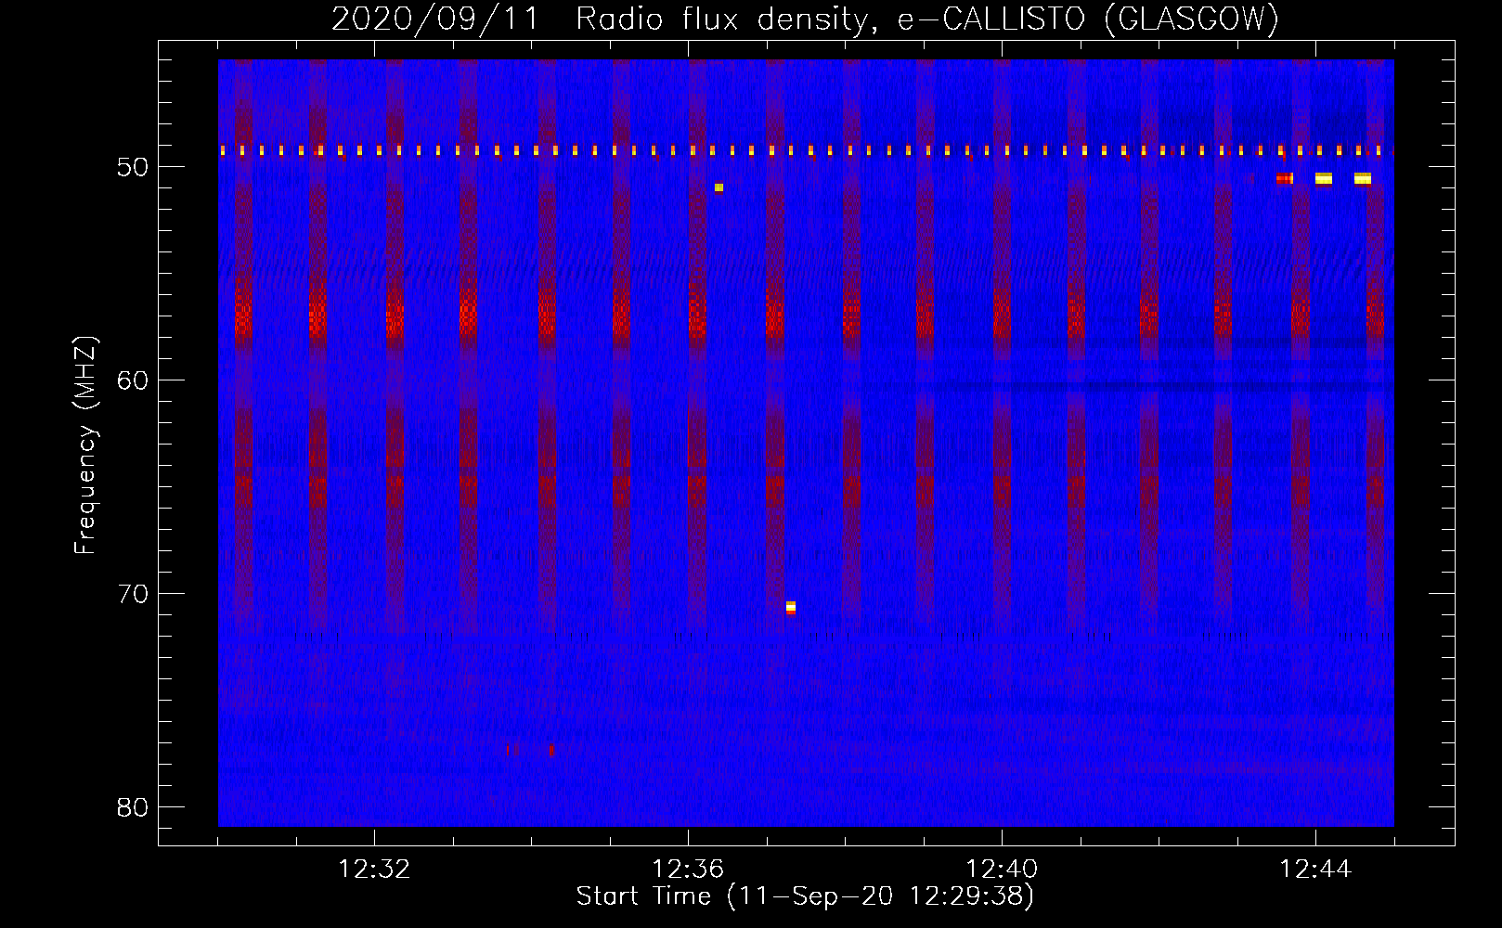Click the 12:44 time tick label

click(1315, 870)
